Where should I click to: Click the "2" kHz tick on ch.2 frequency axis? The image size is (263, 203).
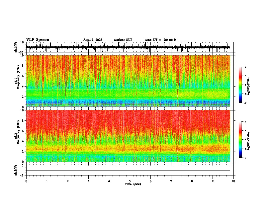click(x=23, y=152)
